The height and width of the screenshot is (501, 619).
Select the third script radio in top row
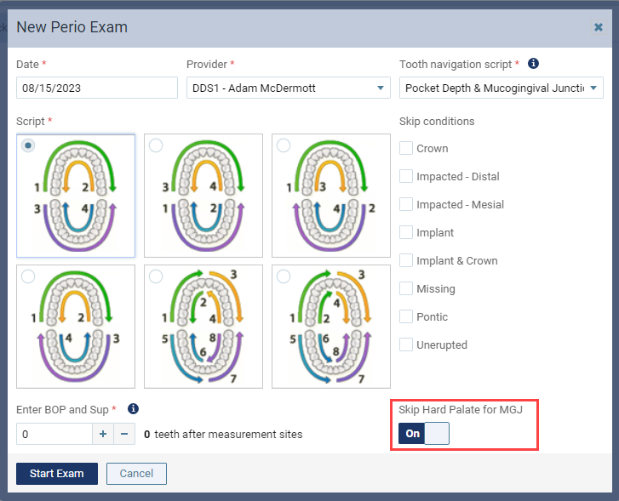pos(284,145)
